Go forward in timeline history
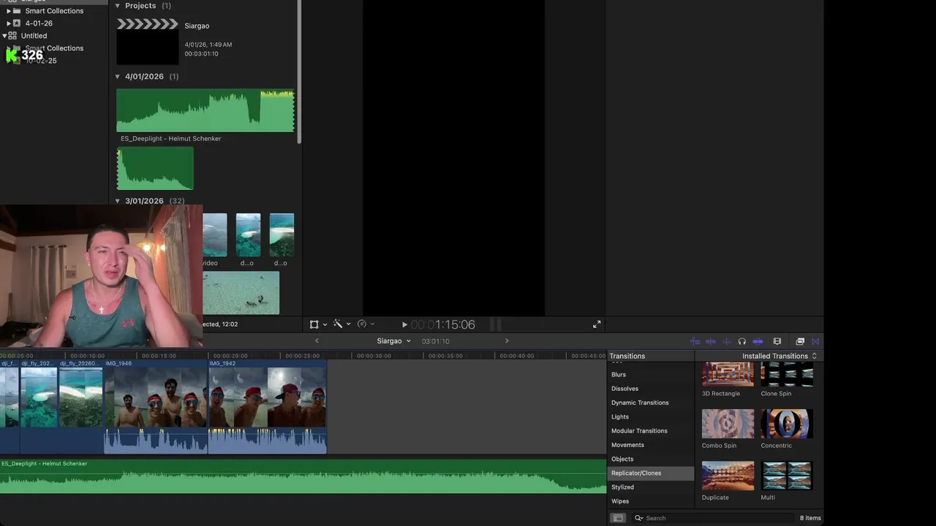 pos(507,341)
